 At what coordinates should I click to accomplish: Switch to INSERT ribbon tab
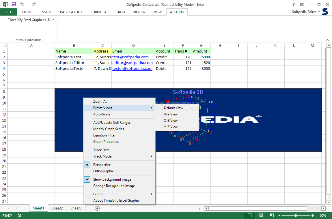pyautogui.click(x=46, y=12)
